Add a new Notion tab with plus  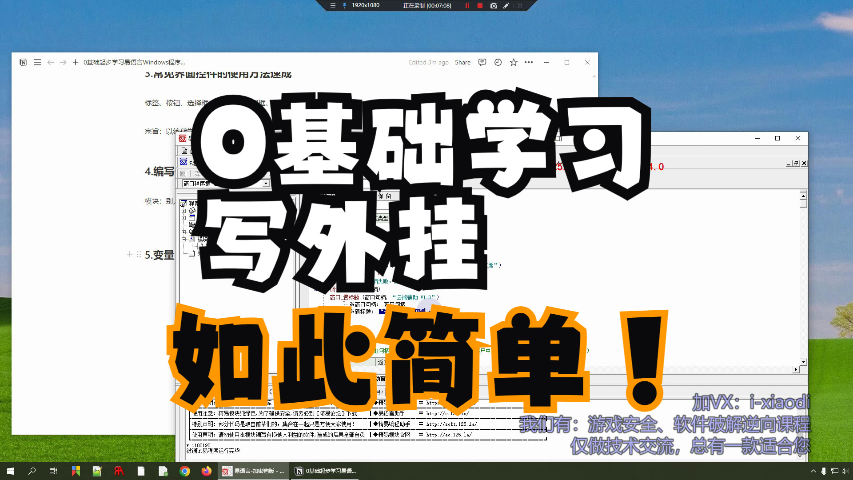(76, 62)
